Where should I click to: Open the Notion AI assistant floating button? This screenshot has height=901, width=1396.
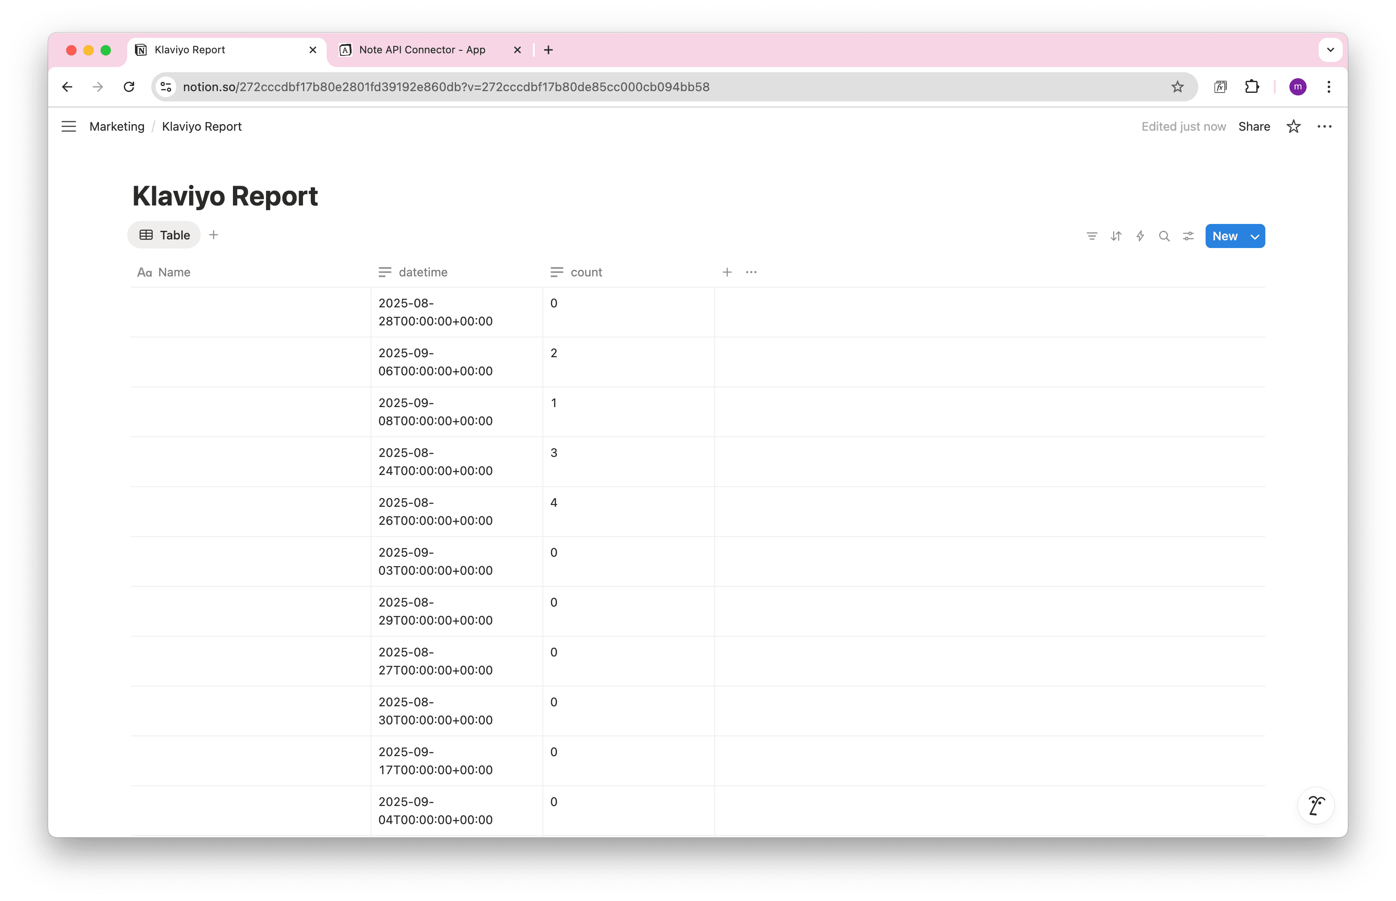1316,805
